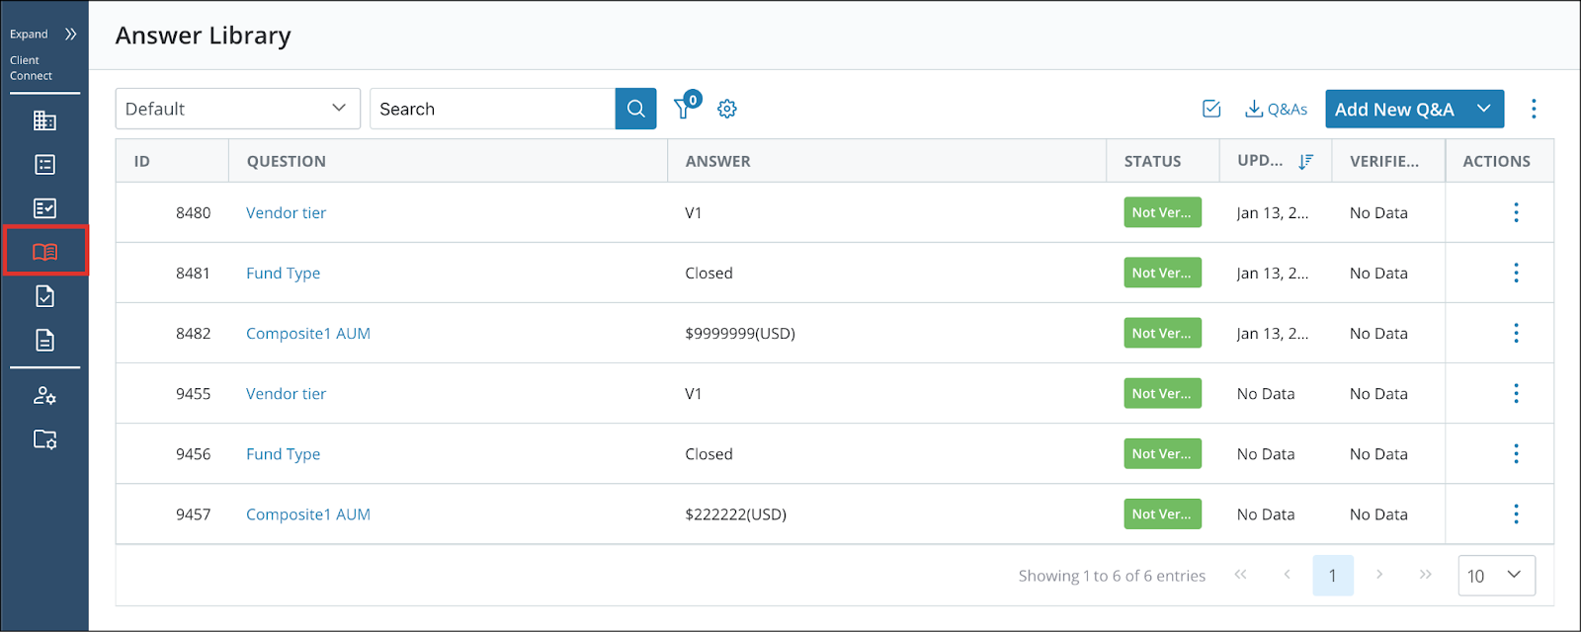The width and height of the screenshot is (1581, 632).
Task: Open actions menu for row 9457
Action: [x=1516, y=513]
